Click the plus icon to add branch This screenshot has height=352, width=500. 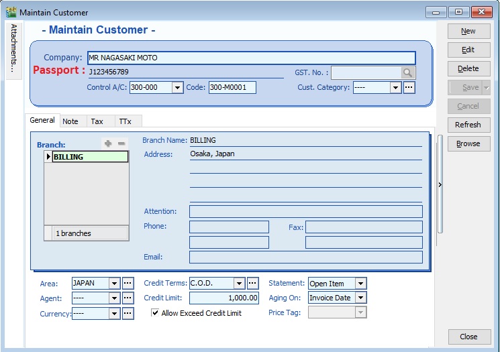[108, 143]
